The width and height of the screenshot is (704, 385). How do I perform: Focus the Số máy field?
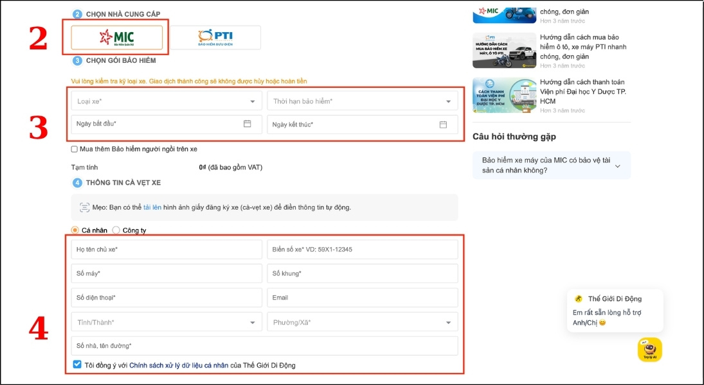tap(167, 273)
